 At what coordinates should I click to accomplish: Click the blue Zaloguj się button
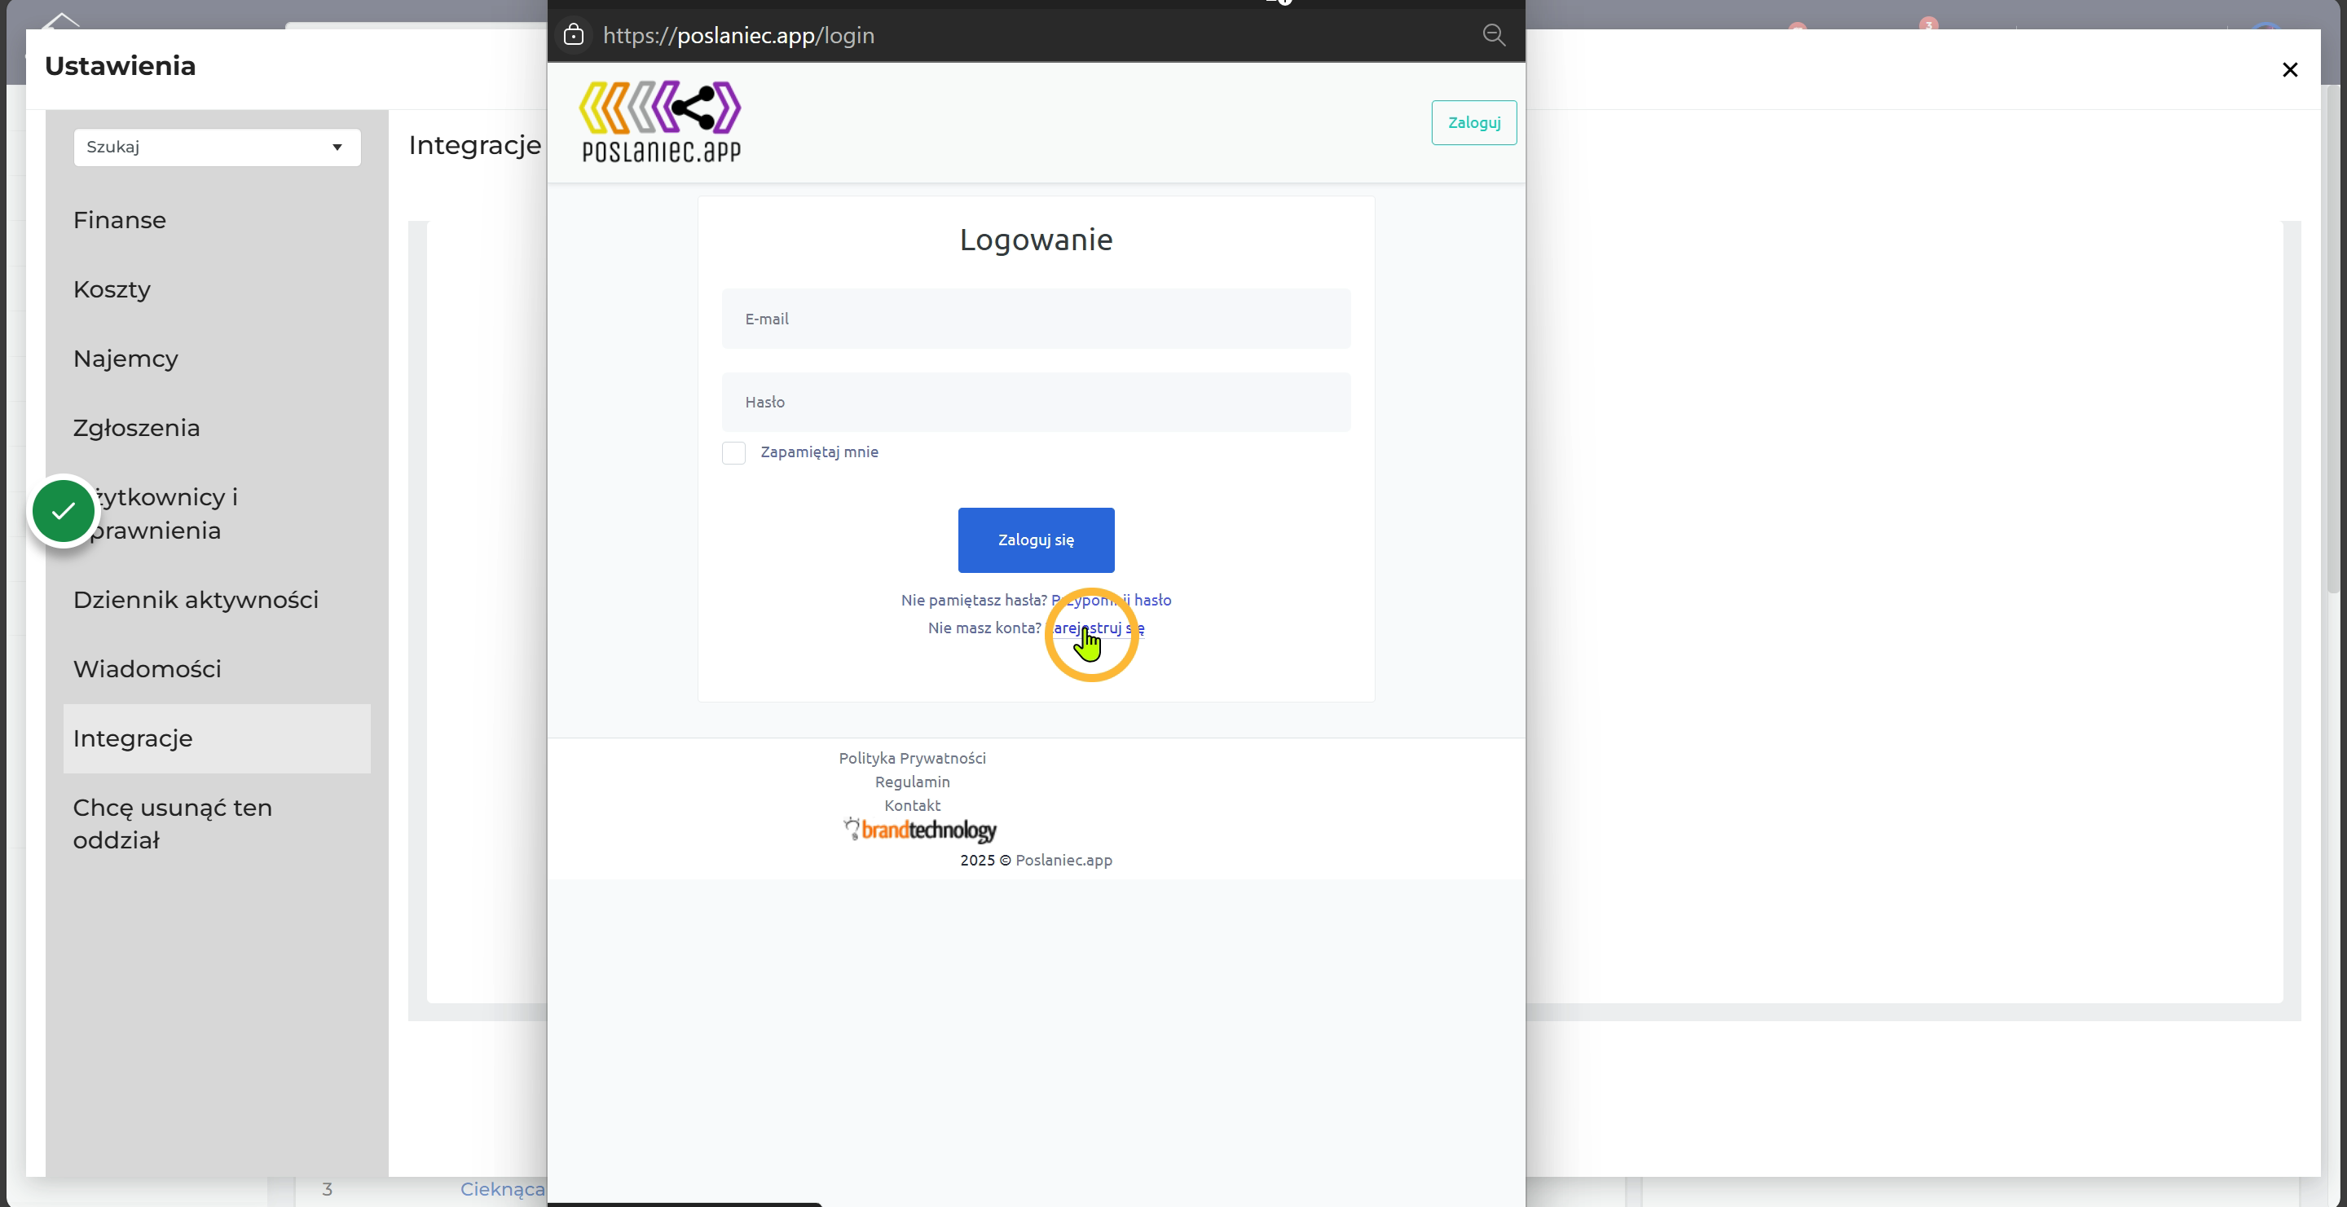(x=1036, y=540)
